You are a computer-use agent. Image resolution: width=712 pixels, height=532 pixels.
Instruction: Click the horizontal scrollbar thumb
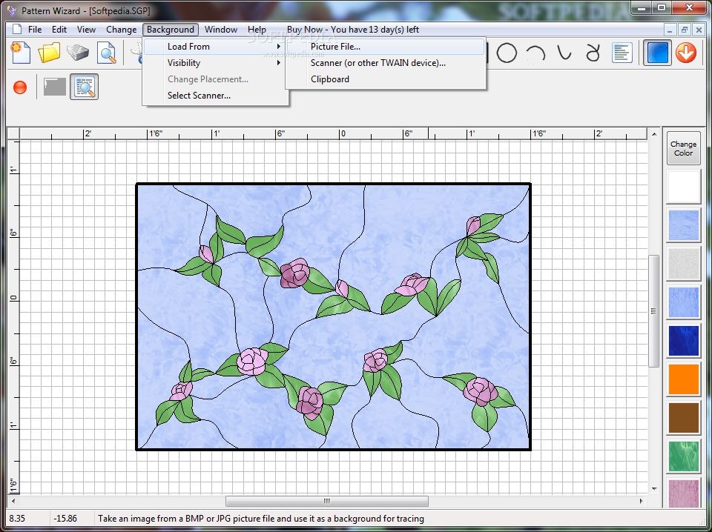coord(327,501)
